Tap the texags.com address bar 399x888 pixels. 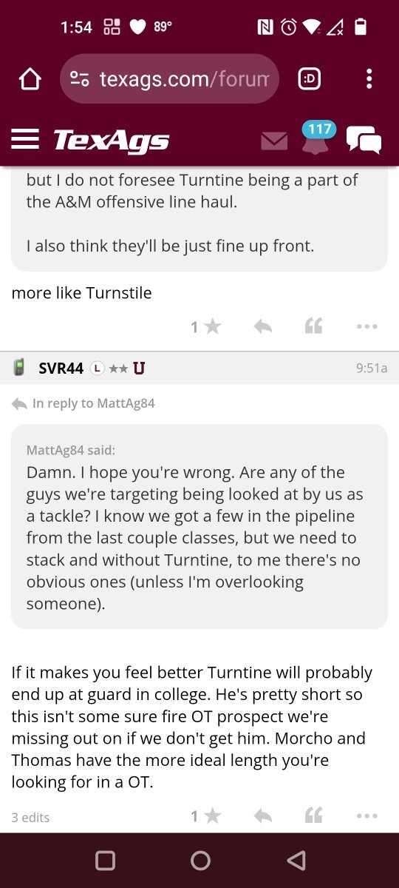click(169, 78)
